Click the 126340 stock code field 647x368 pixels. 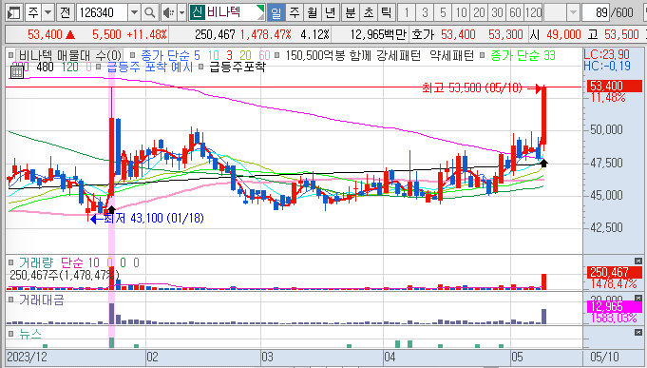coord(103,12)
